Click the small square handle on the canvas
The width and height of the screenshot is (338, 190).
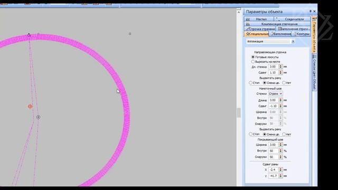coord(130,34)
